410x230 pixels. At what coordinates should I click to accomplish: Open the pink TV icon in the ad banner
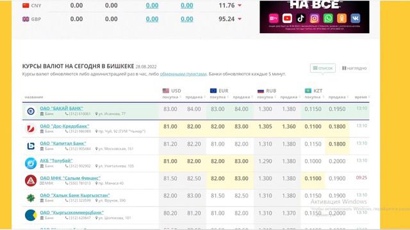click(x=274, y=19)
